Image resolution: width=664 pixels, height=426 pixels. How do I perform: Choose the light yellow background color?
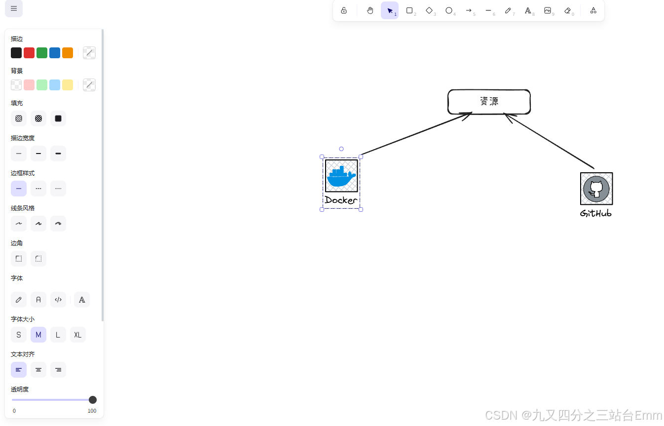[x=68, y=85]
